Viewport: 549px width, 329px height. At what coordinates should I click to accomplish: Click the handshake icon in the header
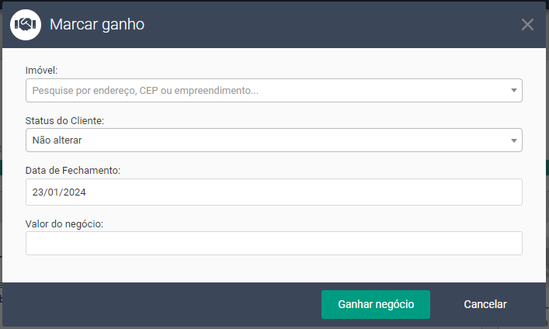tap(26, 25)
